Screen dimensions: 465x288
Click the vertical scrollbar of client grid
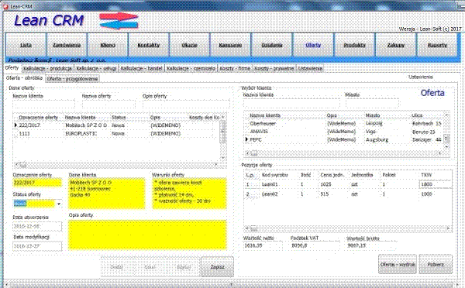446,130
